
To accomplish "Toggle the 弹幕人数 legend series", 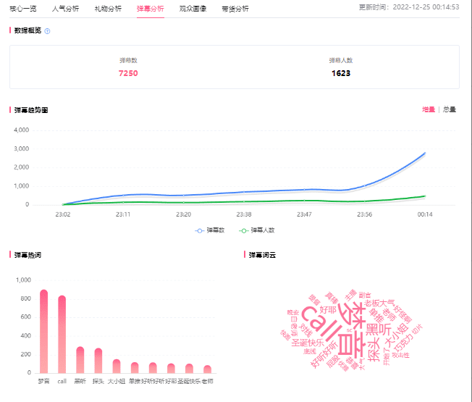I will click(257, 230).
